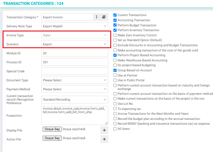Image resolution: width=213 pixels, height=152 pixels.
Task: Expand the Delivery Note Type dropdown
Action: pos(75,26)
